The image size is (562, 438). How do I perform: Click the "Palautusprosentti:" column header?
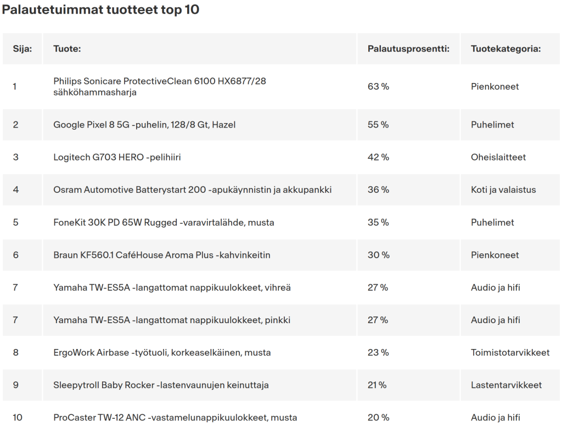[408, 49]
